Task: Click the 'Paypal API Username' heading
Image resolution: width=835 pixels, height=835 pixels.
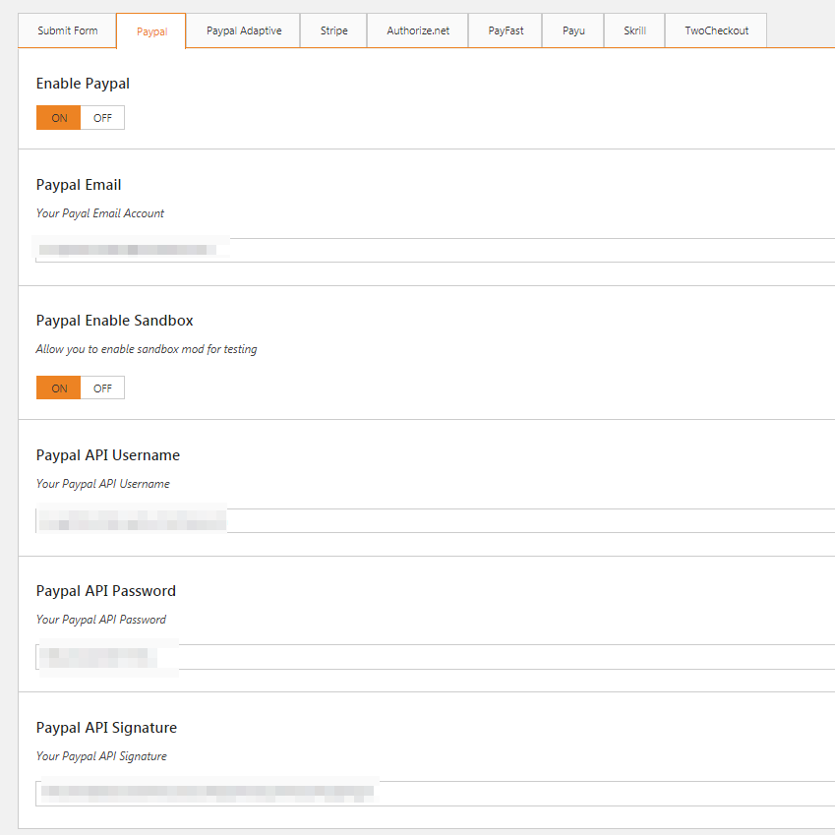Action: coord(108,455)
